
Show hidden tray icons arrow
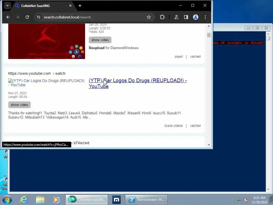coord(233,200)
